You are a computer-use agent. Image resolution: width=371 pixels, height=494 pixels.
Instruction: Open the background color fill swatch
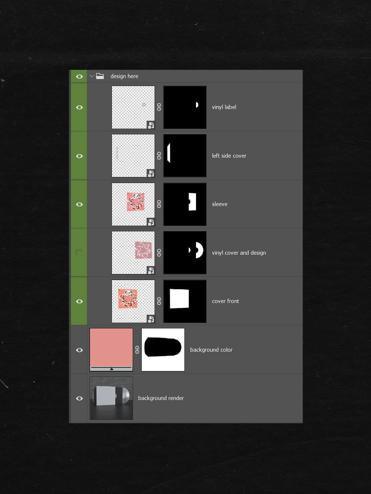pos(111,350)
